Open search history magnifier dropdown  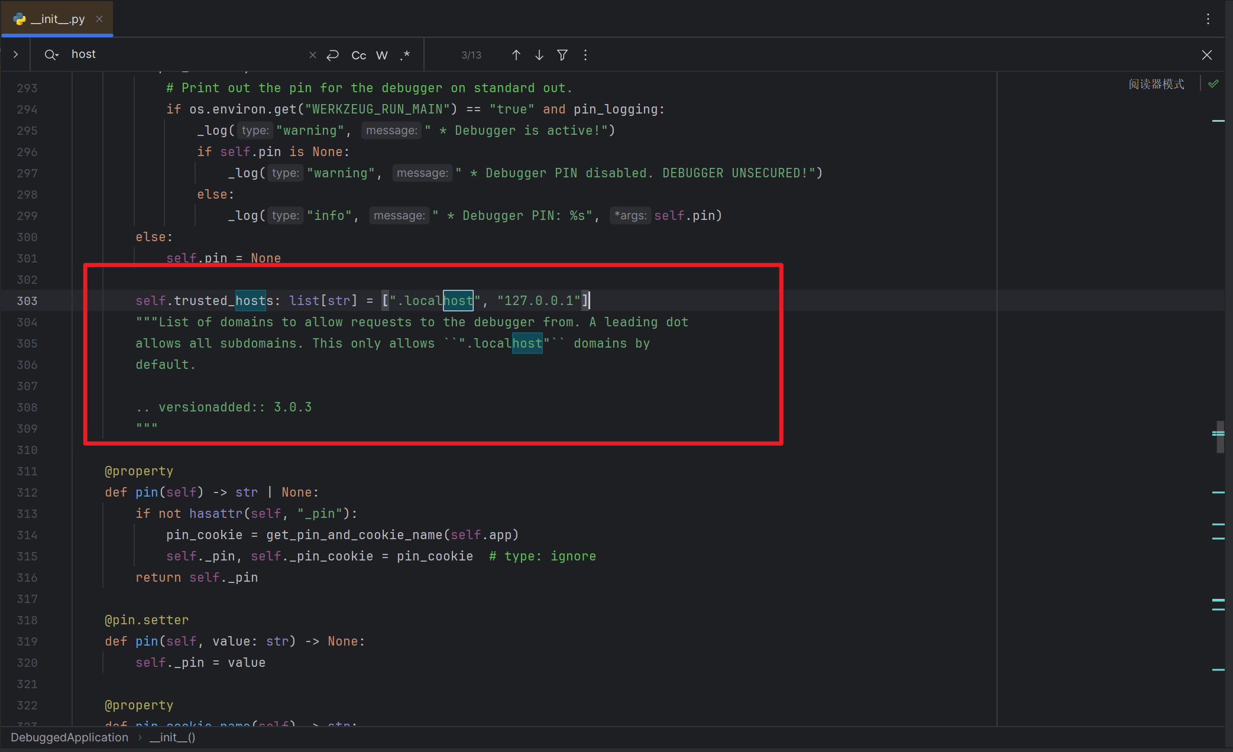(x=51, y=55)
